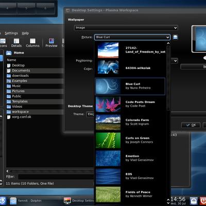Click the lock screen icon in the panel
This screenshot has height=206, width=206.
click(x=194, y=201)
